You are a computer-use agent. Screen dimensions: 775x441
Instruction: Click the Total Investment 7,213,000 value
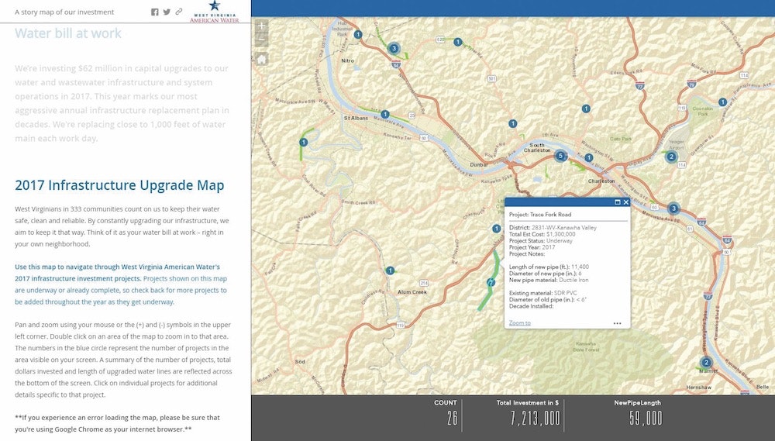536,419
